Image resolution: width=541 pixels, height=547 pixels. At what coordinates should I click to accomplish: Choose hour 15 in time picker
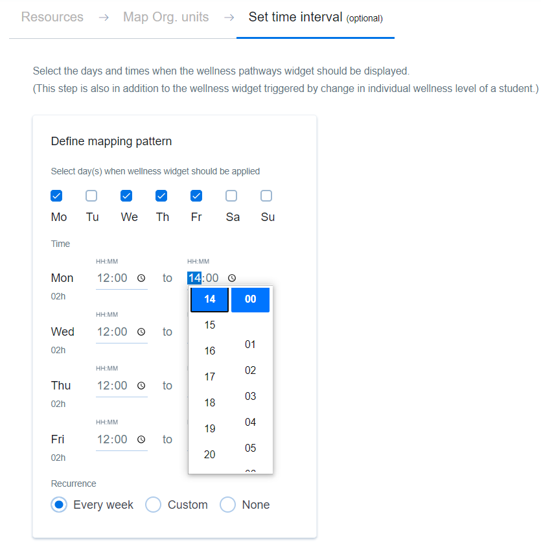point(210,325)
